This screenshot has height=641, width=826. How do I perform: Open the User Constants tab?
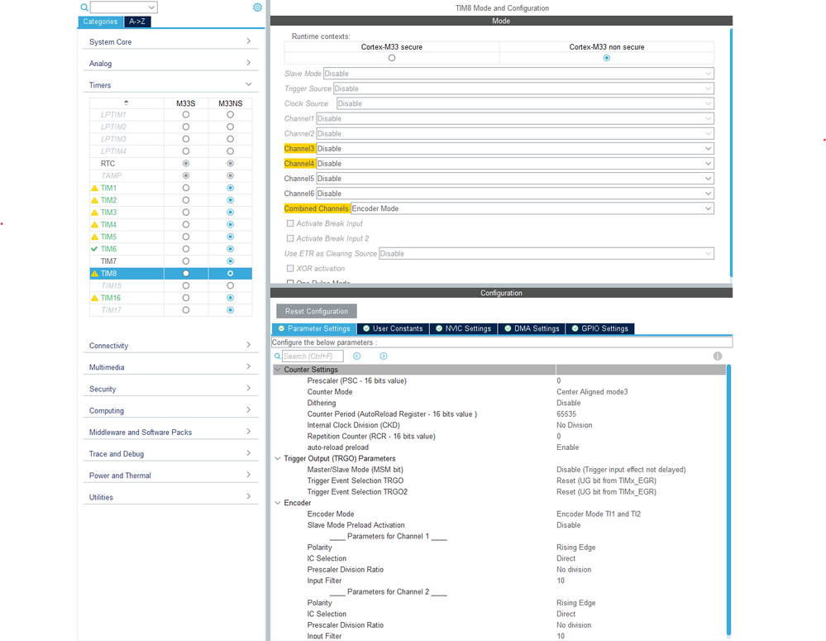click(x=393, y=329)
